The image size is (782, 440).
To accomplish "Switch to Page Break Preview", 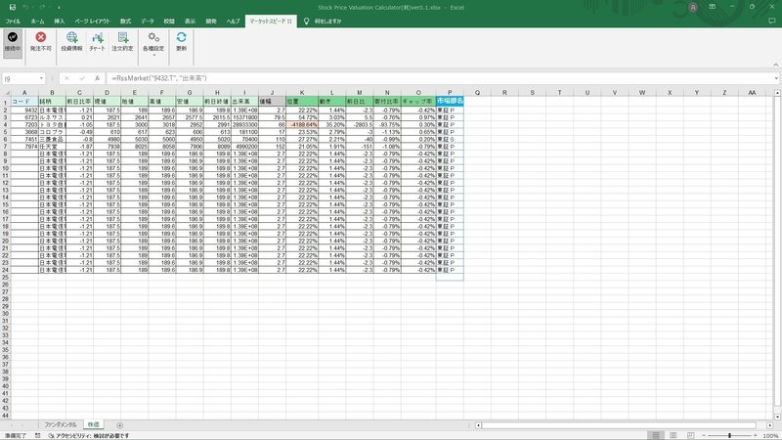I will pos(690,435).
